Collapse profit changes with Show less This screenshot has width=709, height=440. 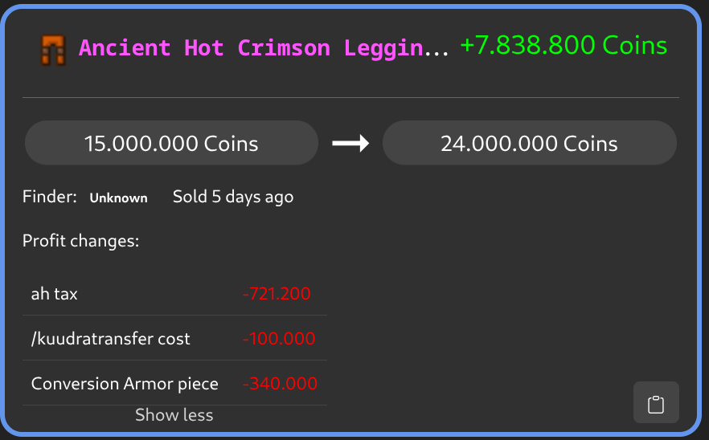(174, 415)
